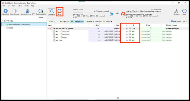Viewport: 190px width, 101px height.
Task: Click the sync direction arrow between folders
Action: point(117,14)
